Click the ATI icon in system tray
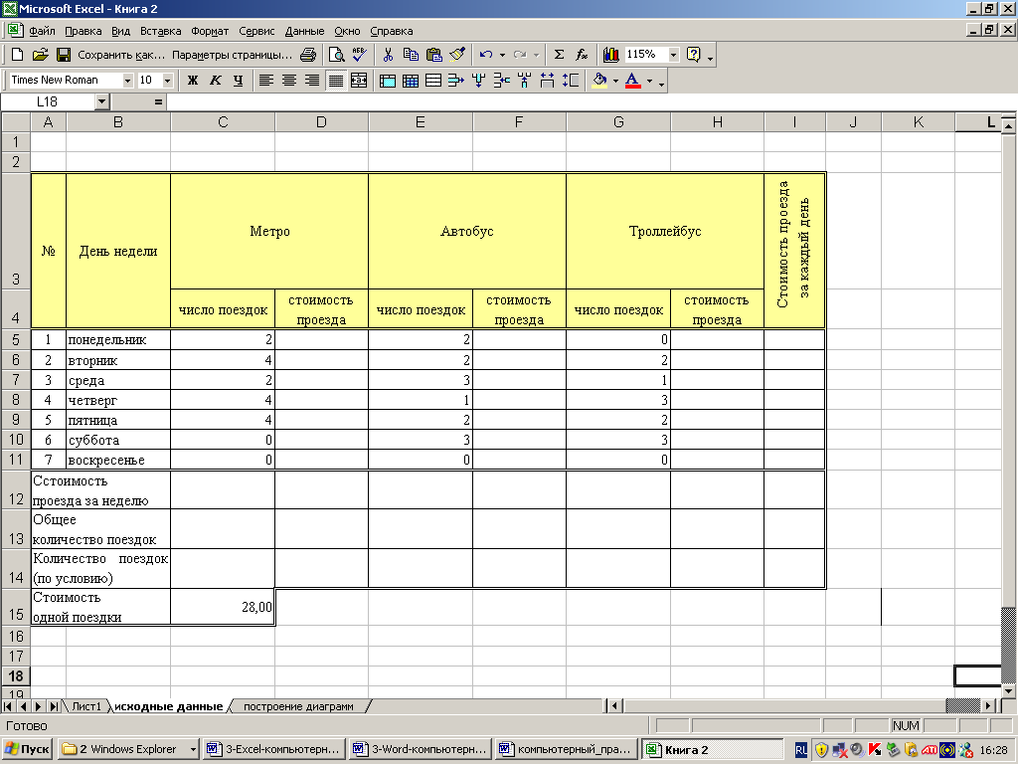Viewport: 1018px width, 764px height. click(x=929, y=750)
